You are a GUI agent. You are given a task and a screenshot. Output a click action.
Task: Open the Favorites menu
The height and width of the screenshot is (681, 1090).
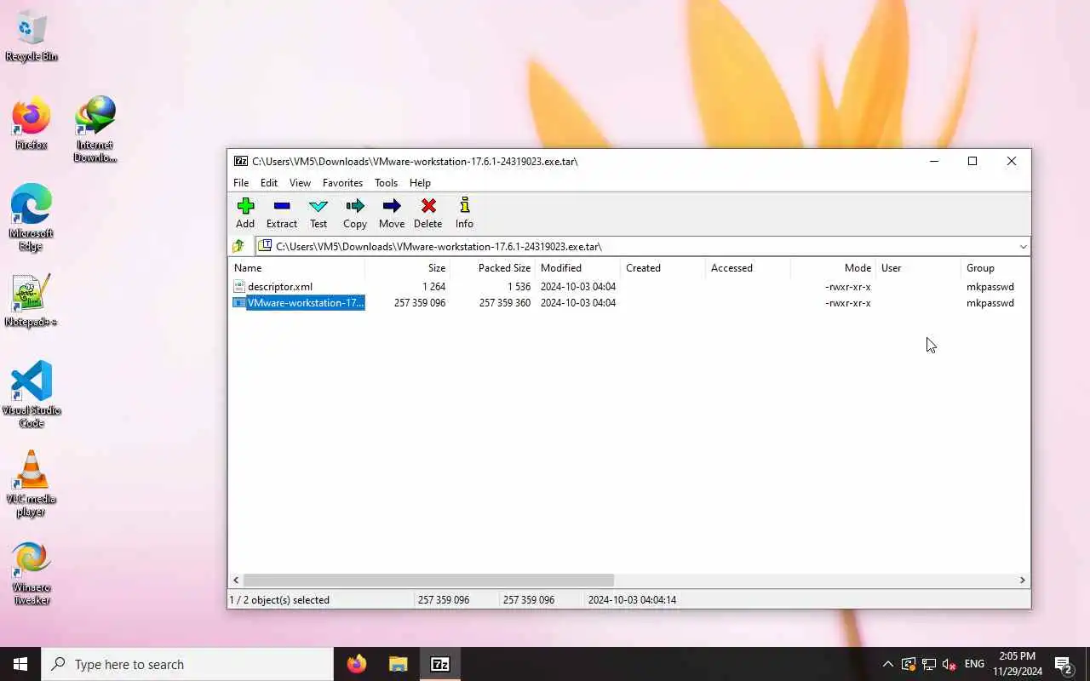coord(342,183)
